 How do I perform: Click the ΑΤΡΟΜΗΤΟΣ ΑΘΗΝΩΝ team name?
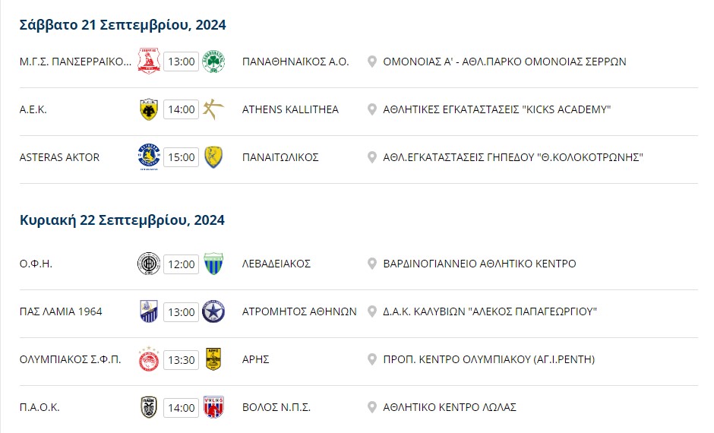pos(299,311)
